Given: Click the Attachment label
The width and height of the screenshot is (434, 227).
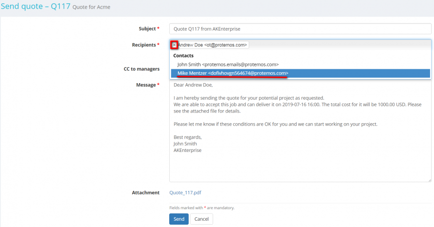Looking at the screenshot, I should [x=145, y=192].
